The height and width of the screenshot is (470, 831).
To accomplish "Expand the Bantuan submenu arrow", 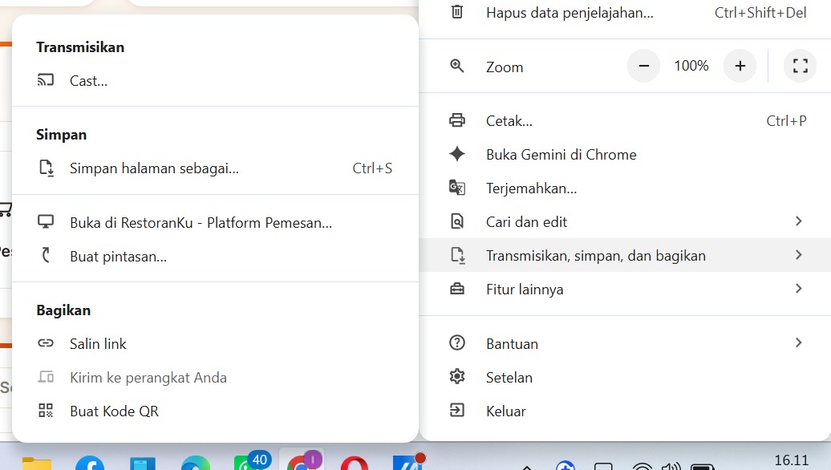I will pos(798,342).
